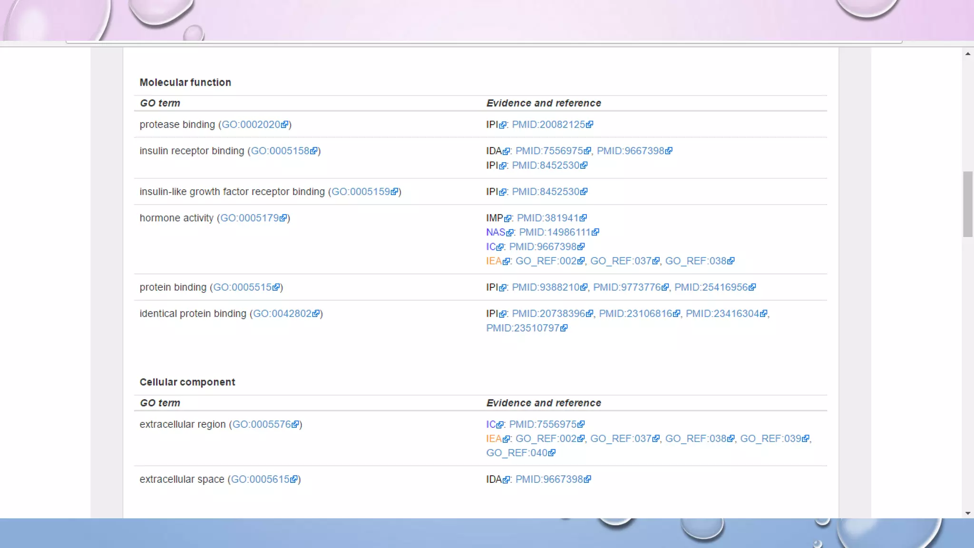The image size is (974, 548).
Task: Click external-link icon after PMID:20082125
Action: coord(590,125)
